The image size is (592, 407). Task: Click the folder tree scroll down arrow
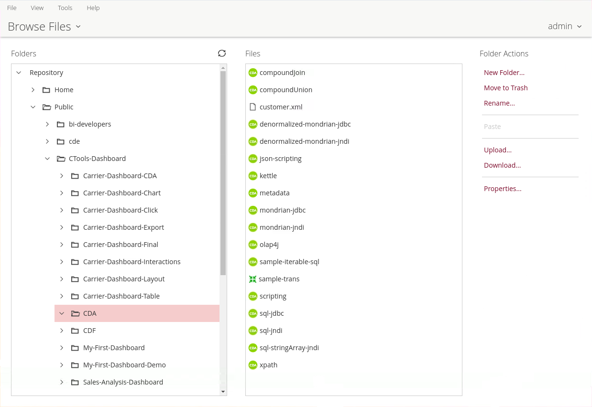point(223,392)
